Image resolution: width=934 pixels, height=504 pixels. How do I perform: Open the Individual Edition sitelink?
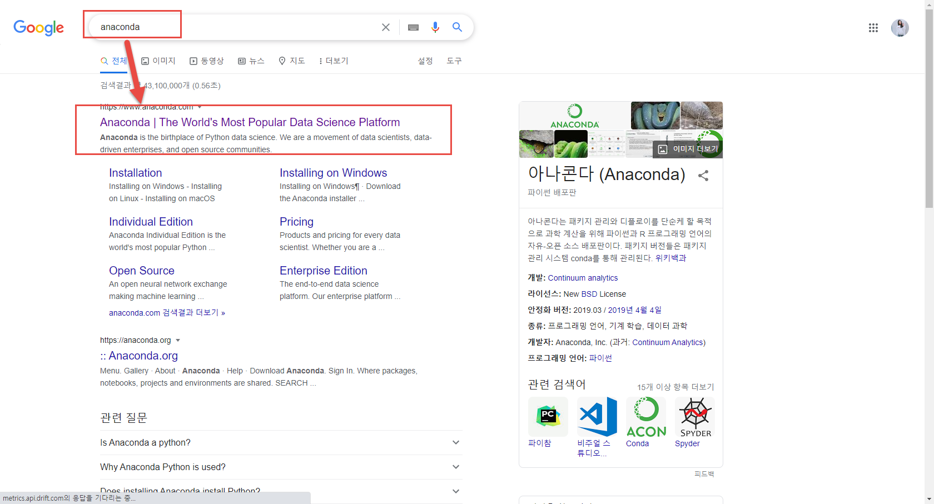tap(151, 222)
